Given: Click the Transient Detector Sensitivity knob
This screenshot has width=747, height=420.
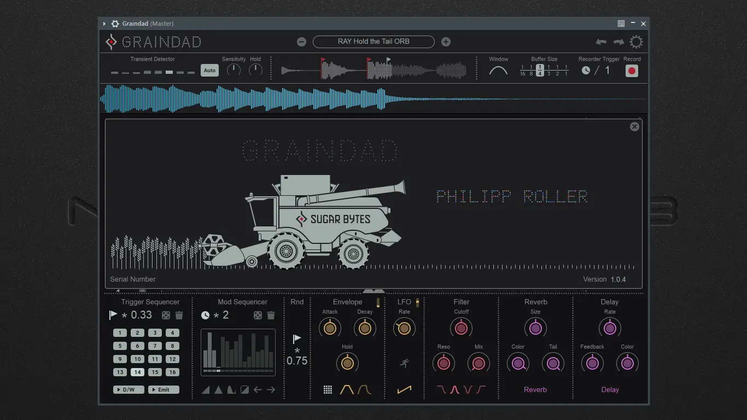Looking at the screenshot, I should (x=234, y=69).
